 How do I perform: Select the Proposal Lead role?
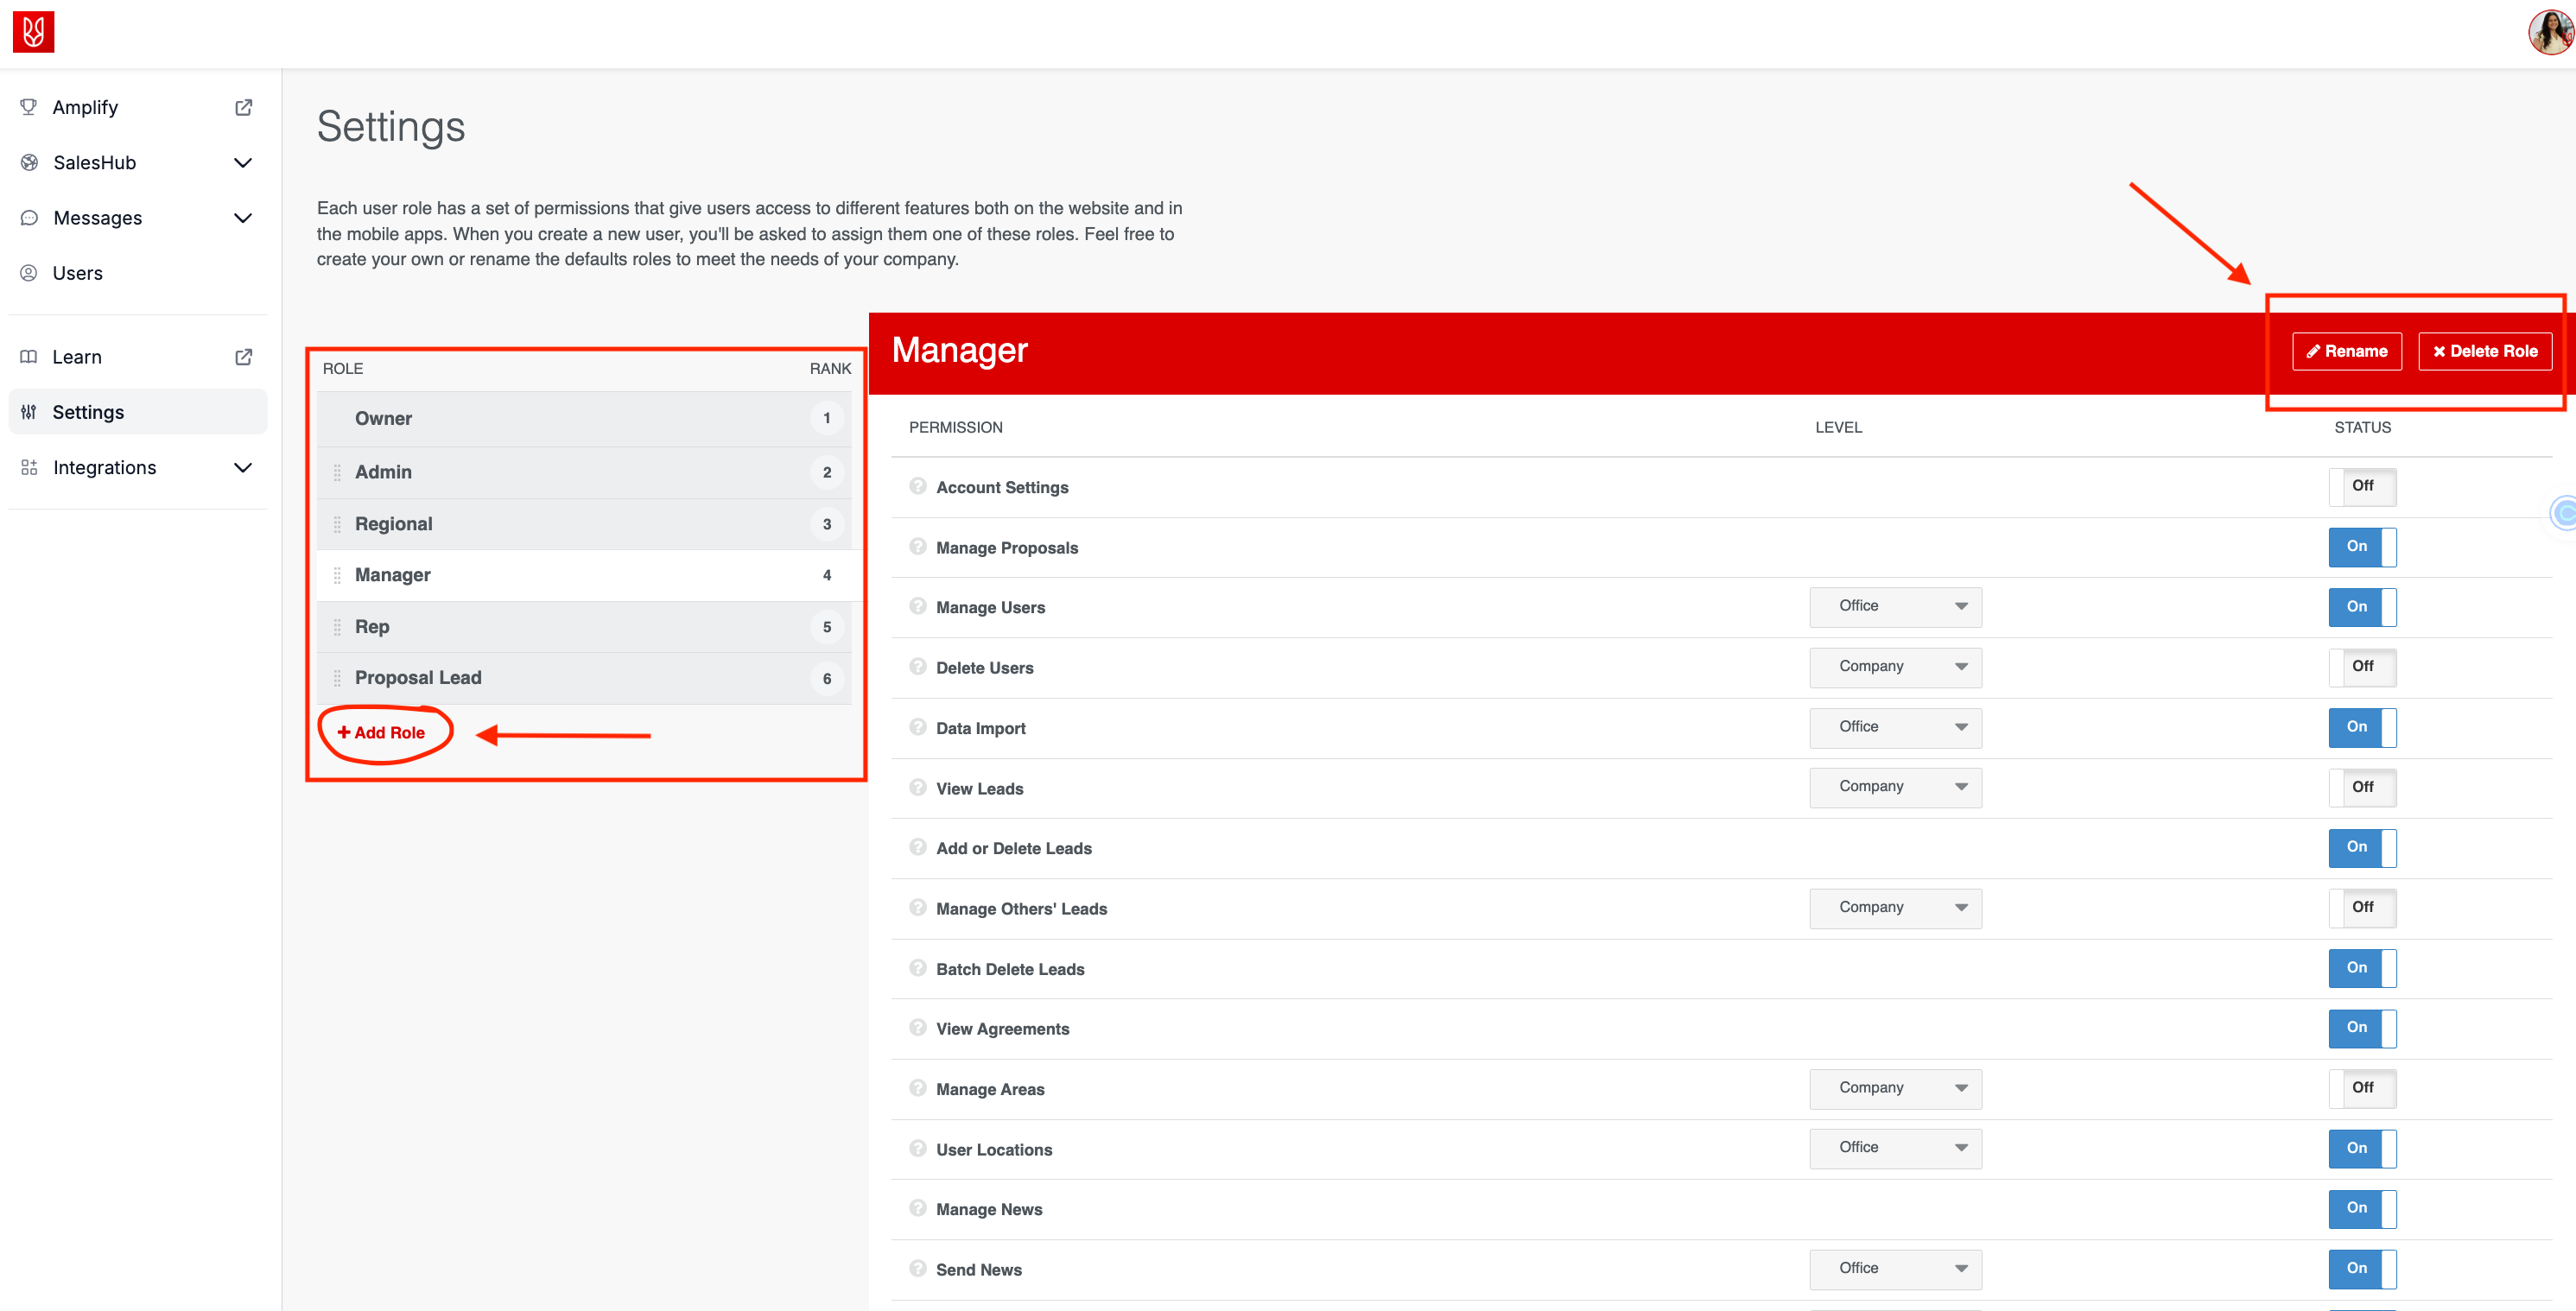[x=584, y=678]
